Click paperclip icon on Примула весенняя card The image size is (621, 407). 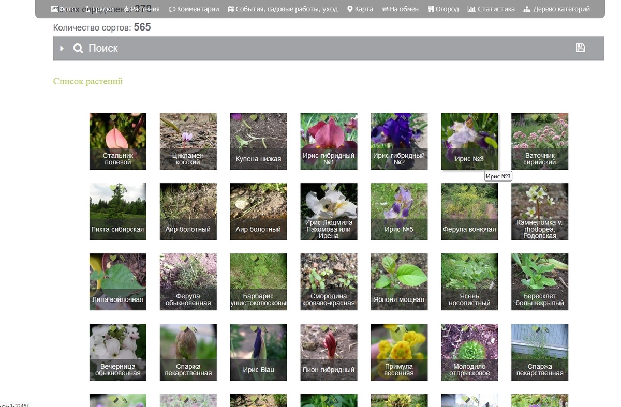click(x=405, y=329)
